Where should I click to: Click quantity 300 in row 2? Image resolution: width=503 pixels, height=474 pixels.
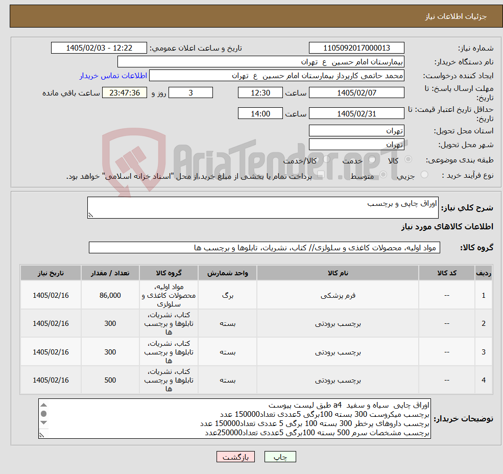click(x=110, y=323)
